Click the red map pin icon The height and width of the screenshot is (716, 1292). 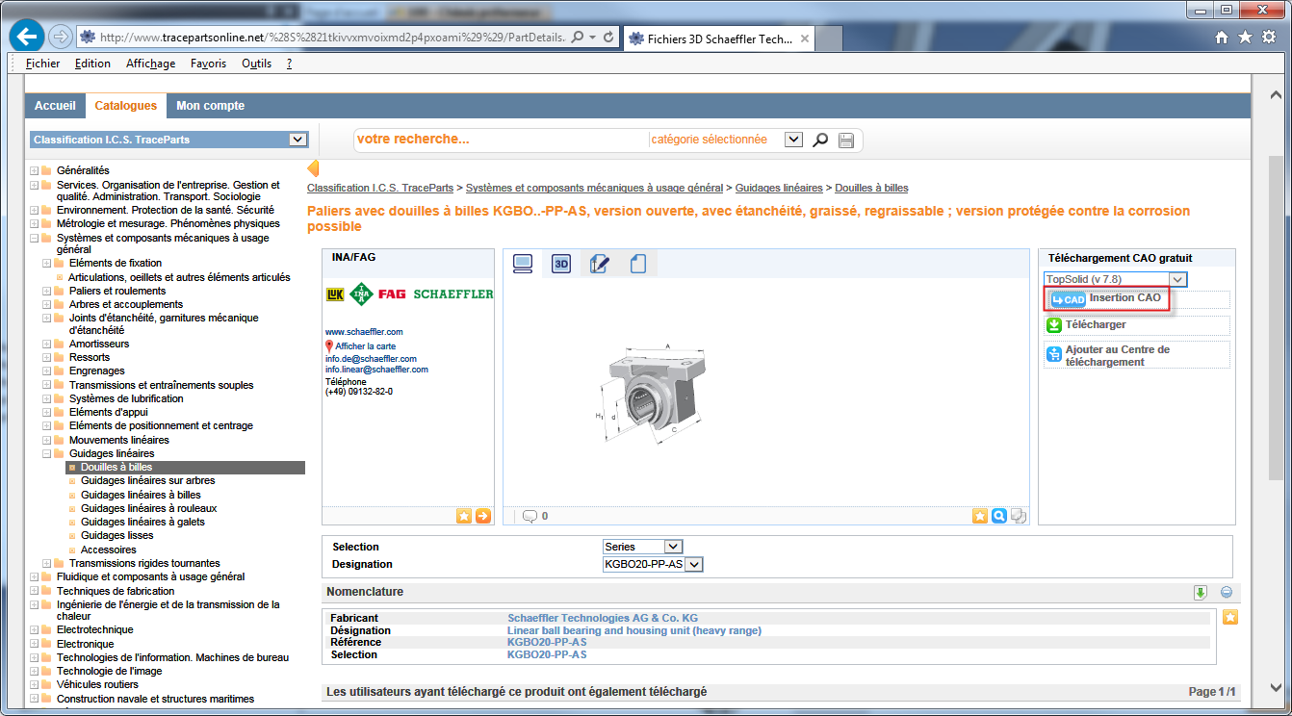coord(329,345)
